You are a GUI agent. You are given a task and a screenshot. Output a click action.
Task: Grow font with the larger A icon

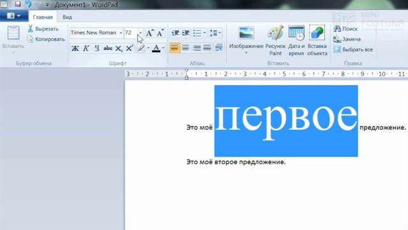150,33
